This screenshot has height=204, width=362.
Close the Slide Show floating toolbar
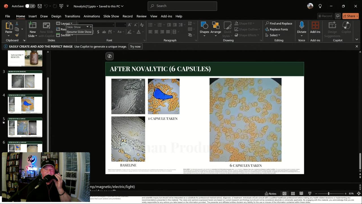coord(91,27)
